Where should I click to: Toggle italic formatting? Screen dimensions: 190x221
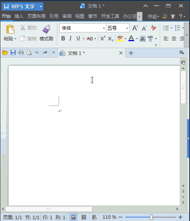(x=70, y=39)
